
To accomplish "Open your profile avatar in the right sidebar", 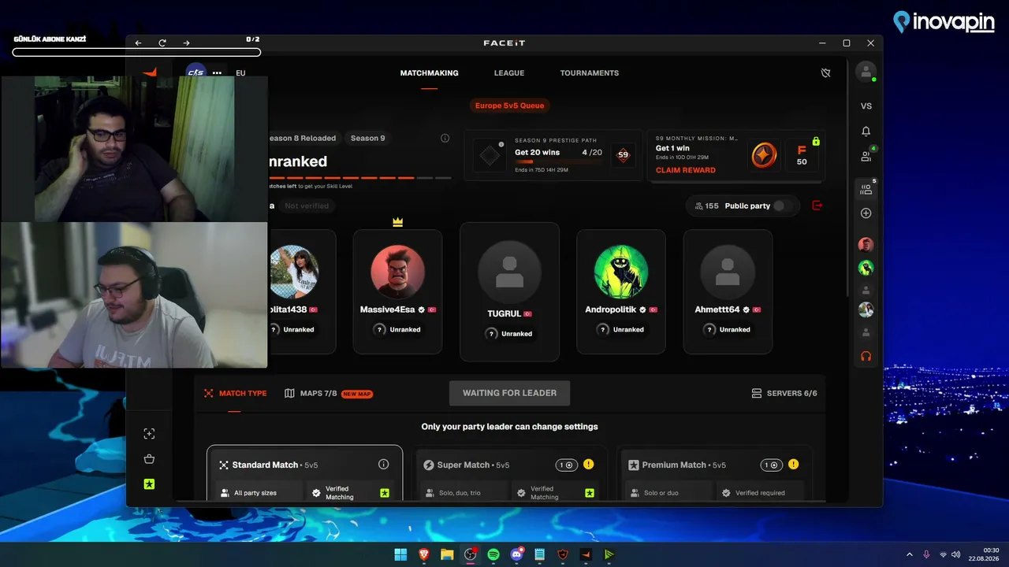I will pos(866,72).
